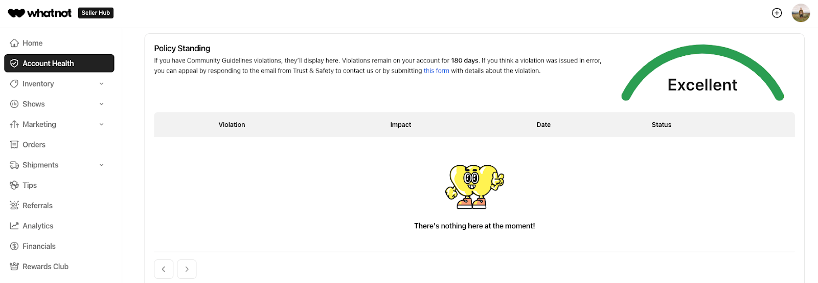Screen dimensions: 818x283
Task: Go to the previous violations page
Action: pyautogui.click(x=164, y=269)
